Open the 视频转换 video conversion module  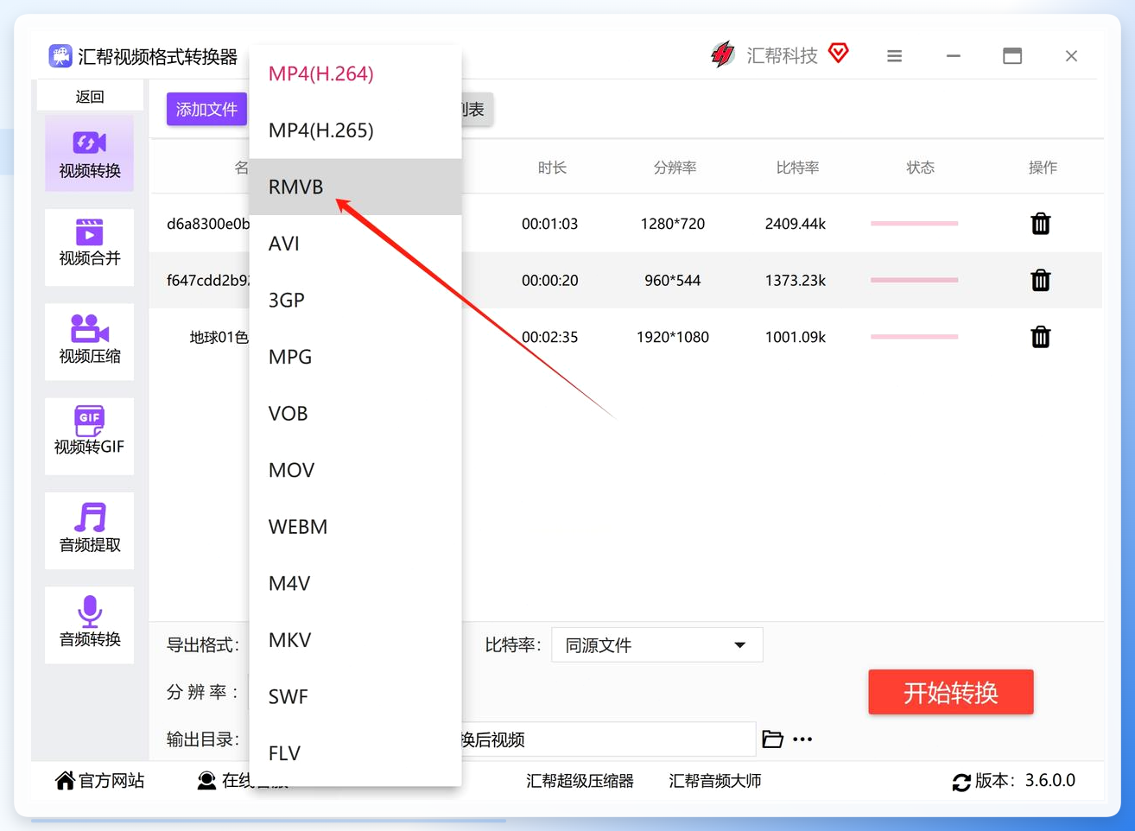click(90, 153)
